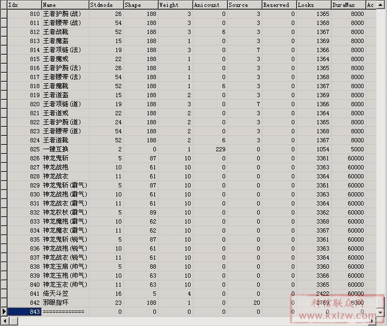Viewport: 387px width, 326px height.
Task: Select the name cell 神龙魔衣(霸气)
Action: [65, 230]
